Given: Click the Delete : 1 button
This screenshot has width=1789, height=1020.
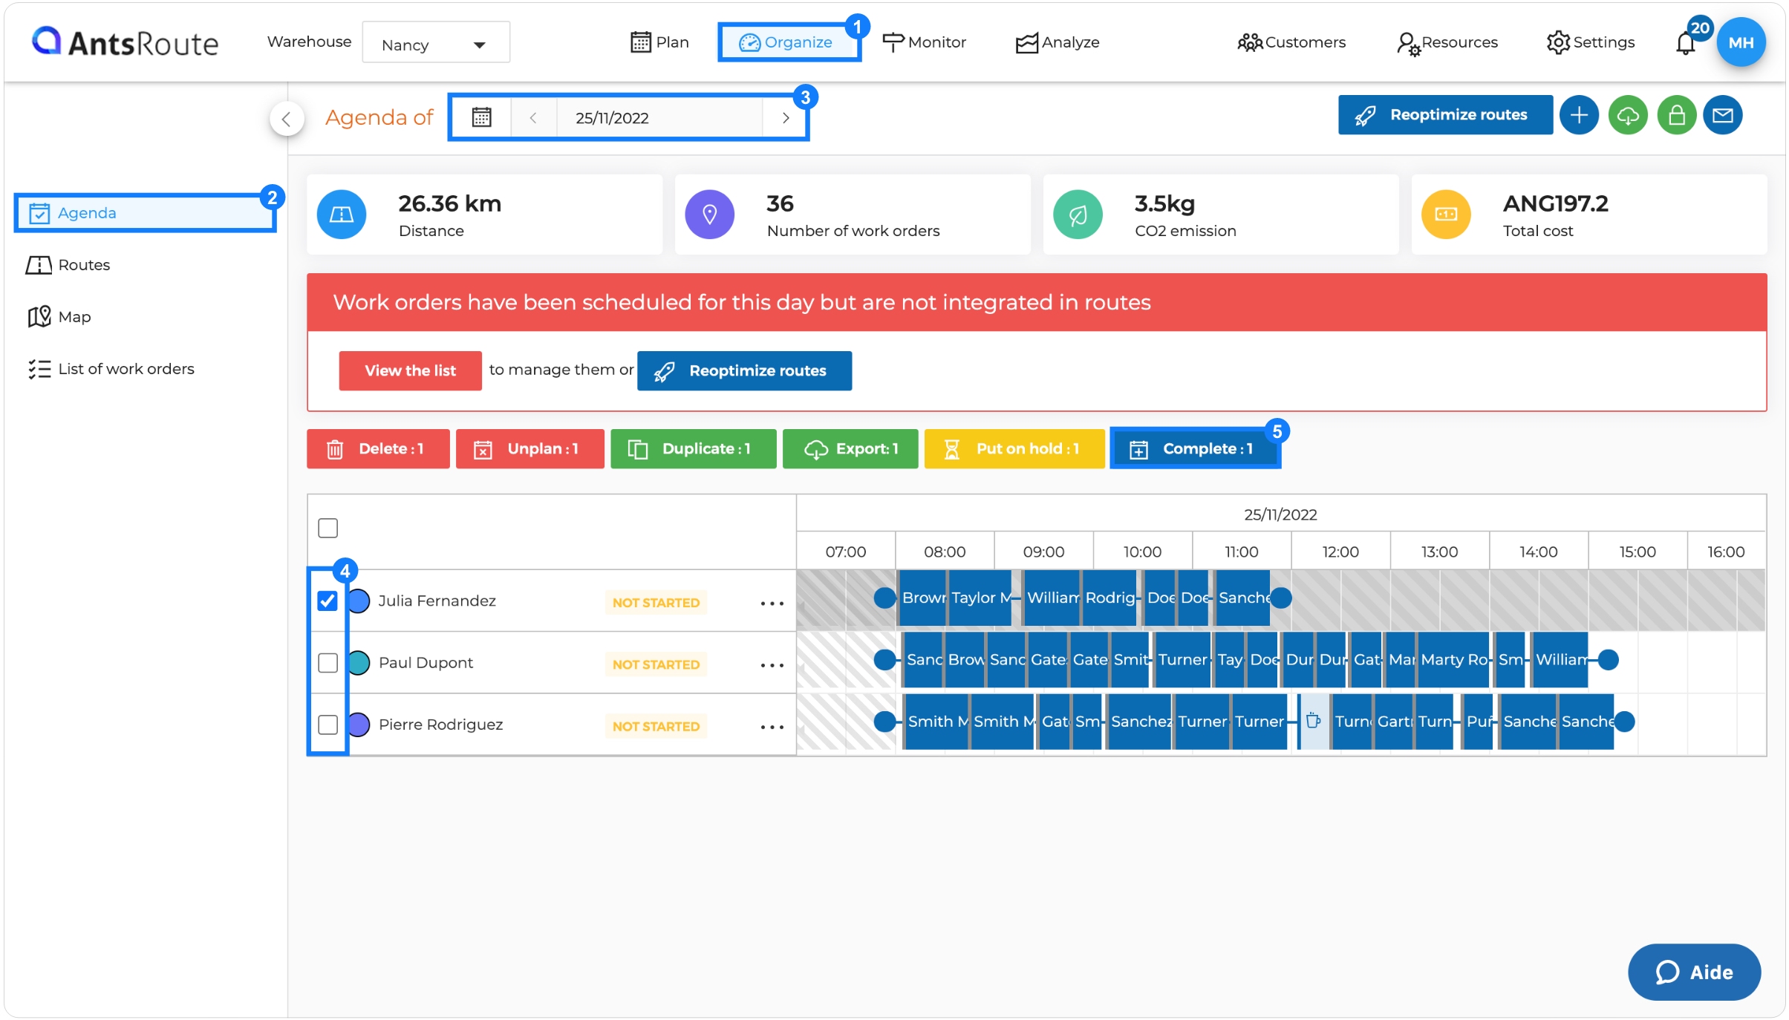Looking at the screenshot, I should (x=378, y=449).
